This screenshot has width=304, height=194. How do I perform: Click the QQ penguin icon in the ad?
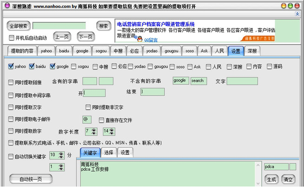pos(139,39)
